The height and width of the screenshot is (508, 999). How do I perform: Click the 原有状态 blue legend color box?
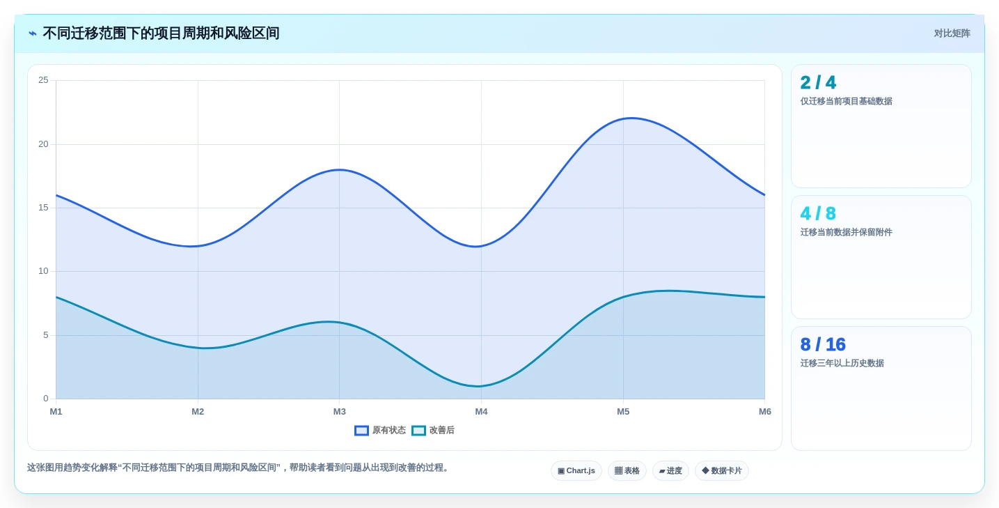361,431
